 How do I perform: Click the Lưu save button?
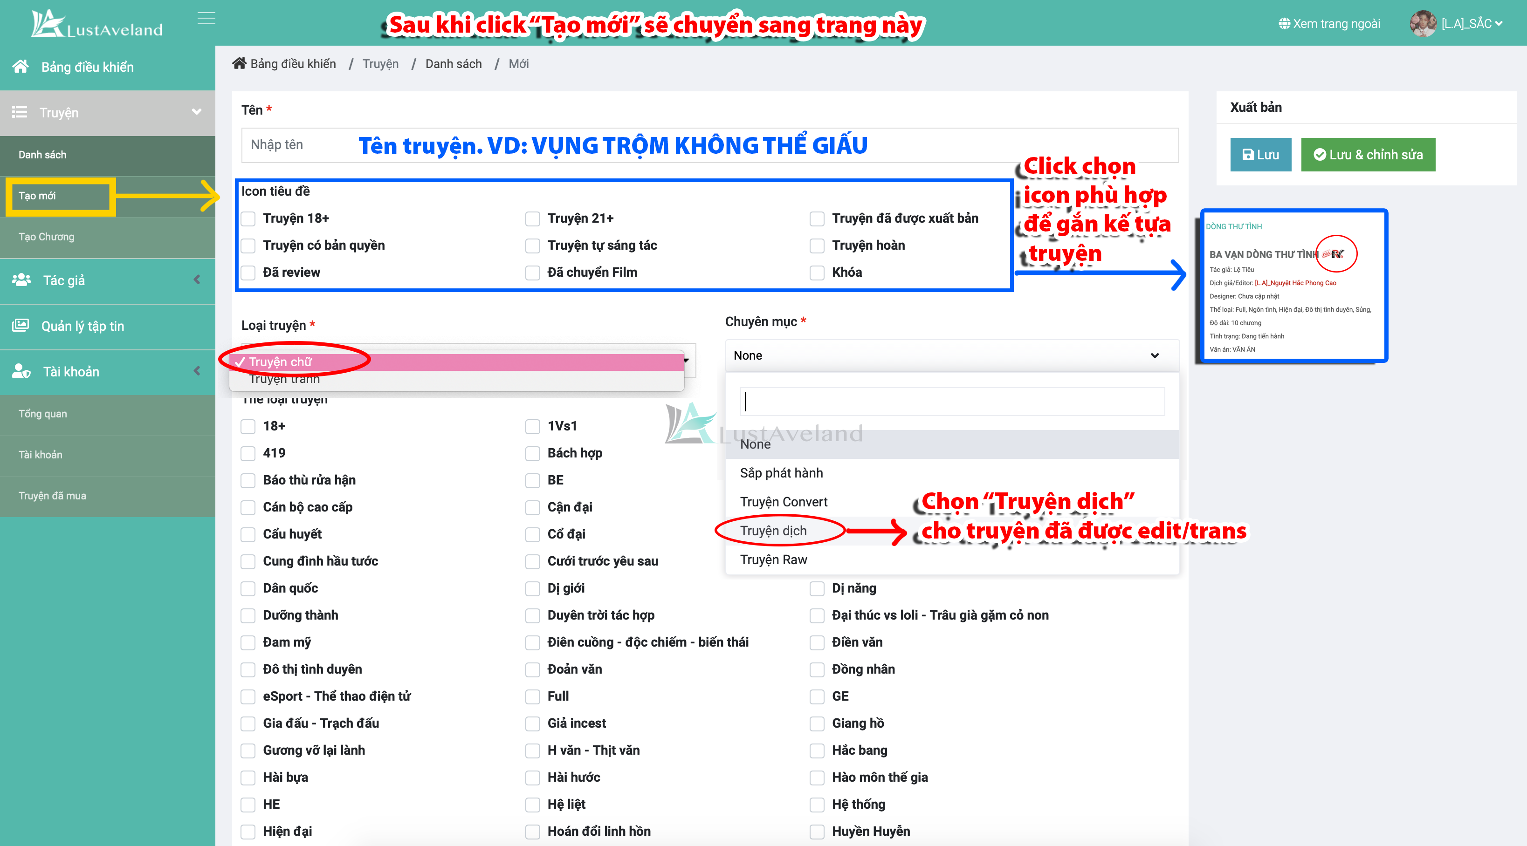pos(1260,155)
